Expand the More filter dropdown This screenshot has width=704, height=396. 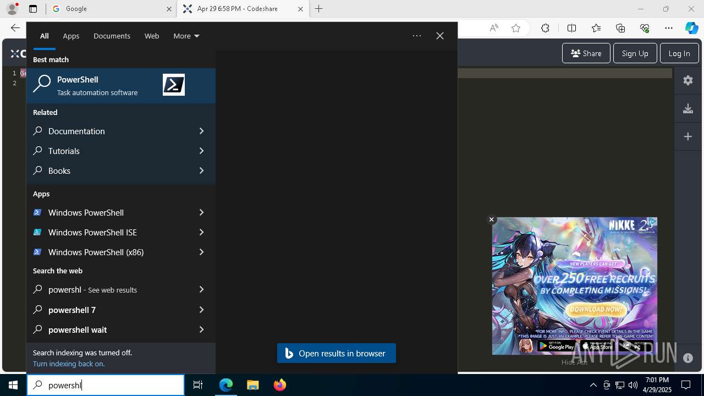[x=186, y=36]
